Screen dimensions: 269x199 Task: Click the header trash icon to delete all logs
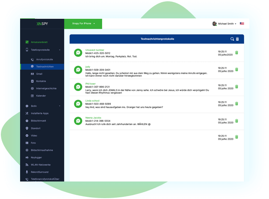coord(237,39)
